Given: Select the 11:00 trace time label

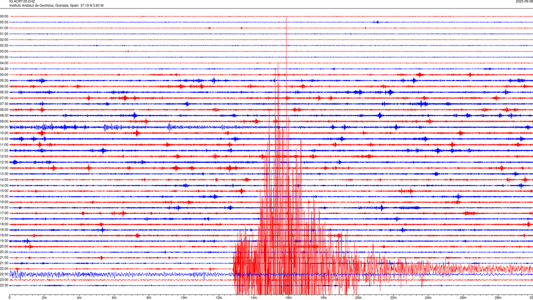Looking at the screenshot, I should [4, 145].
